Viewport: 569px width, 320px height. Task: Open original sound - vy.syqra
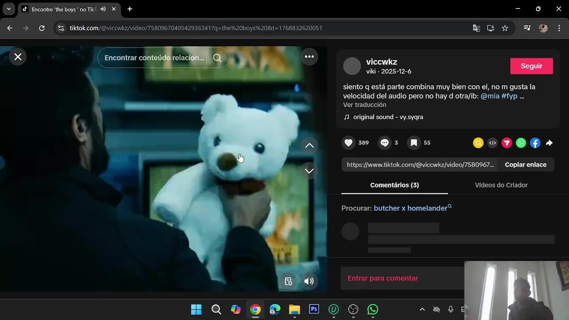(x=388, y=117)
